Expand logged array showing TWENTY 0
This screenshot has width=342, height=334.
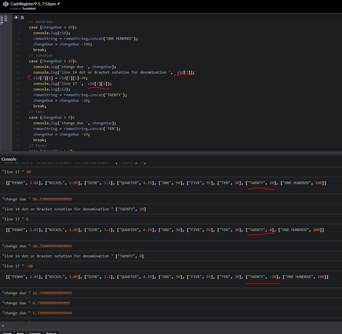tap(4, 230)
